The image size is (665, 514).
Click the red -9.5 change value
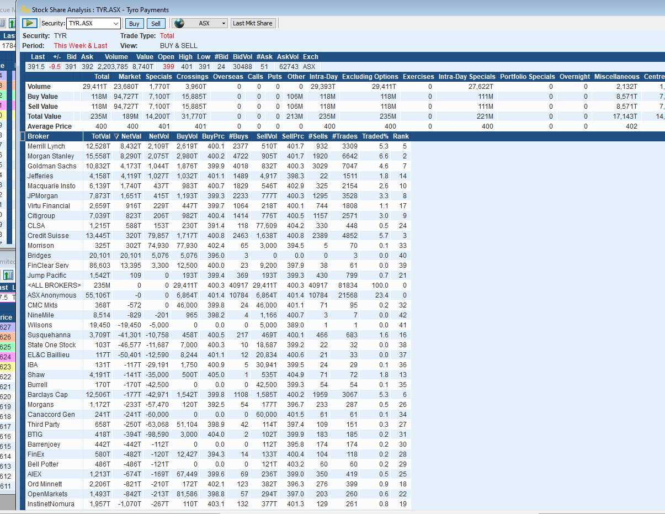pos(55,67)
